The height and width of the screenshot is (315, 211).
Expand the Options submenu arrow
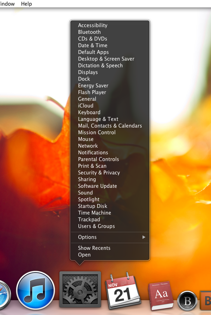pos(143,237)
